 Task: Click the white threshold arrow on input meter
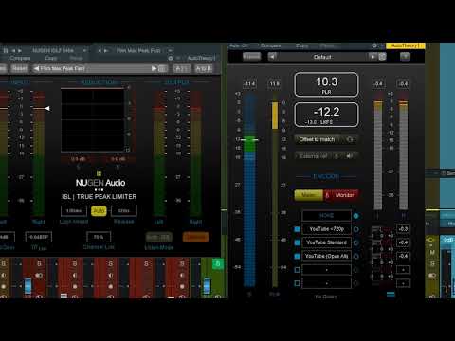[47, 108]
